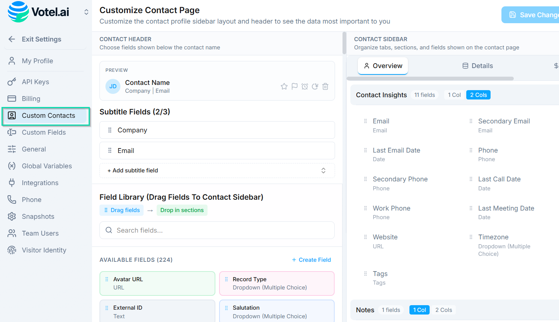Viewport: 559px width, 322px height.
Task: Set Contact Insights to 1 Col layout
Action: point(454,95)
